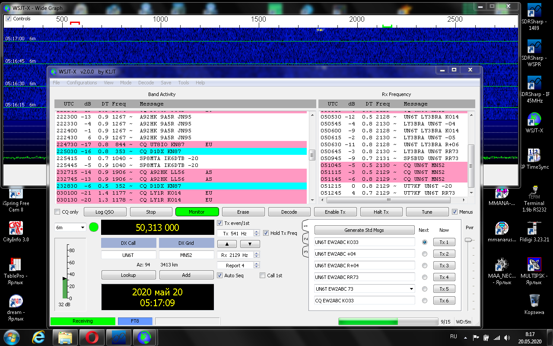Enable the CQ only checkbox
This screenshot has height=346, width=553.
click(57, 212)
